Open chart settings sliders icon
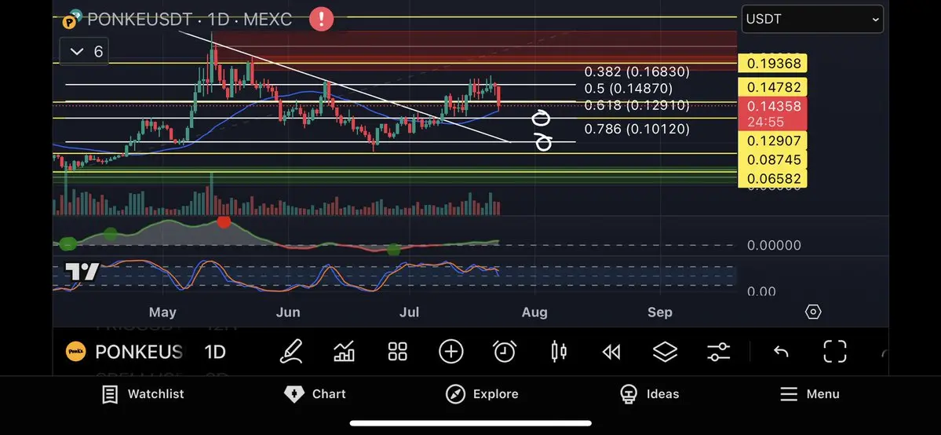 718,352
